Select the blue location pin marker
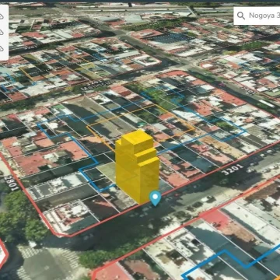 click(x=156, y=198)
